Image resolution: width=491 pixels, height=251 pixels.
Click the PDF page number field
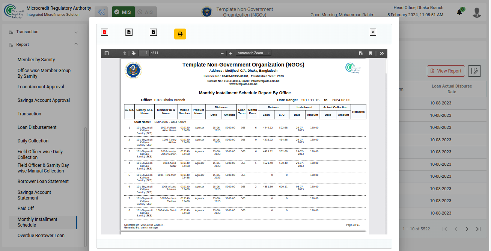point(144,53)
